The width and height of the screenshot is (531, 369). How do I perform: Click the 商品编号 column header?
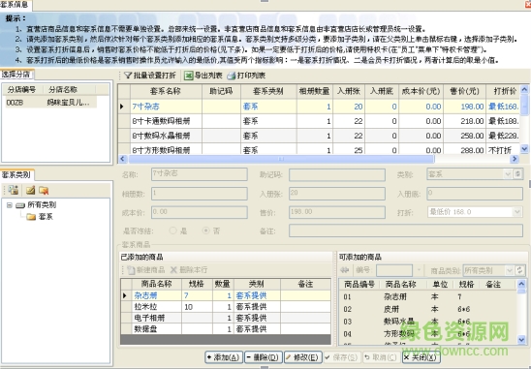[359, 285]
